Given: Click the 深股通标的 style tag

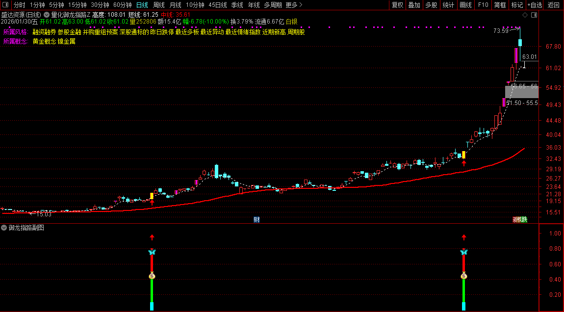Looking at the screenshot, I should point(134,32).
